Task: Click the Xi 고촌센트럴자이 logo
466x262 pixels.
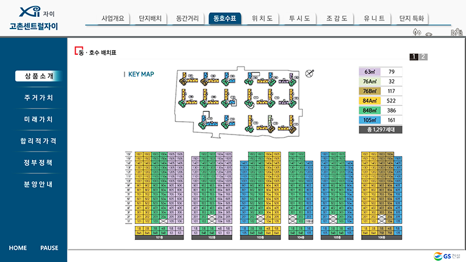Action: 34,19
